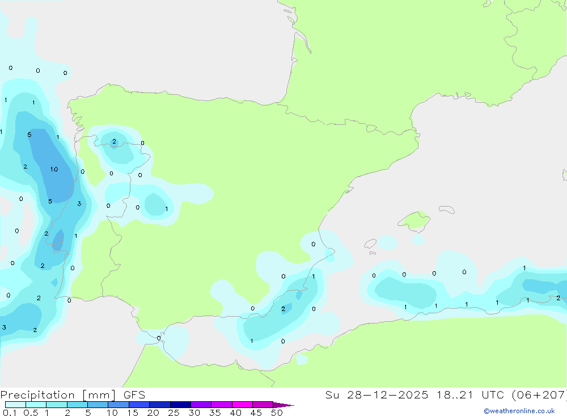Click the legend label '20'
Image resolution: width=567 pixels, height=416 pixels.
[x=153, y=413]
